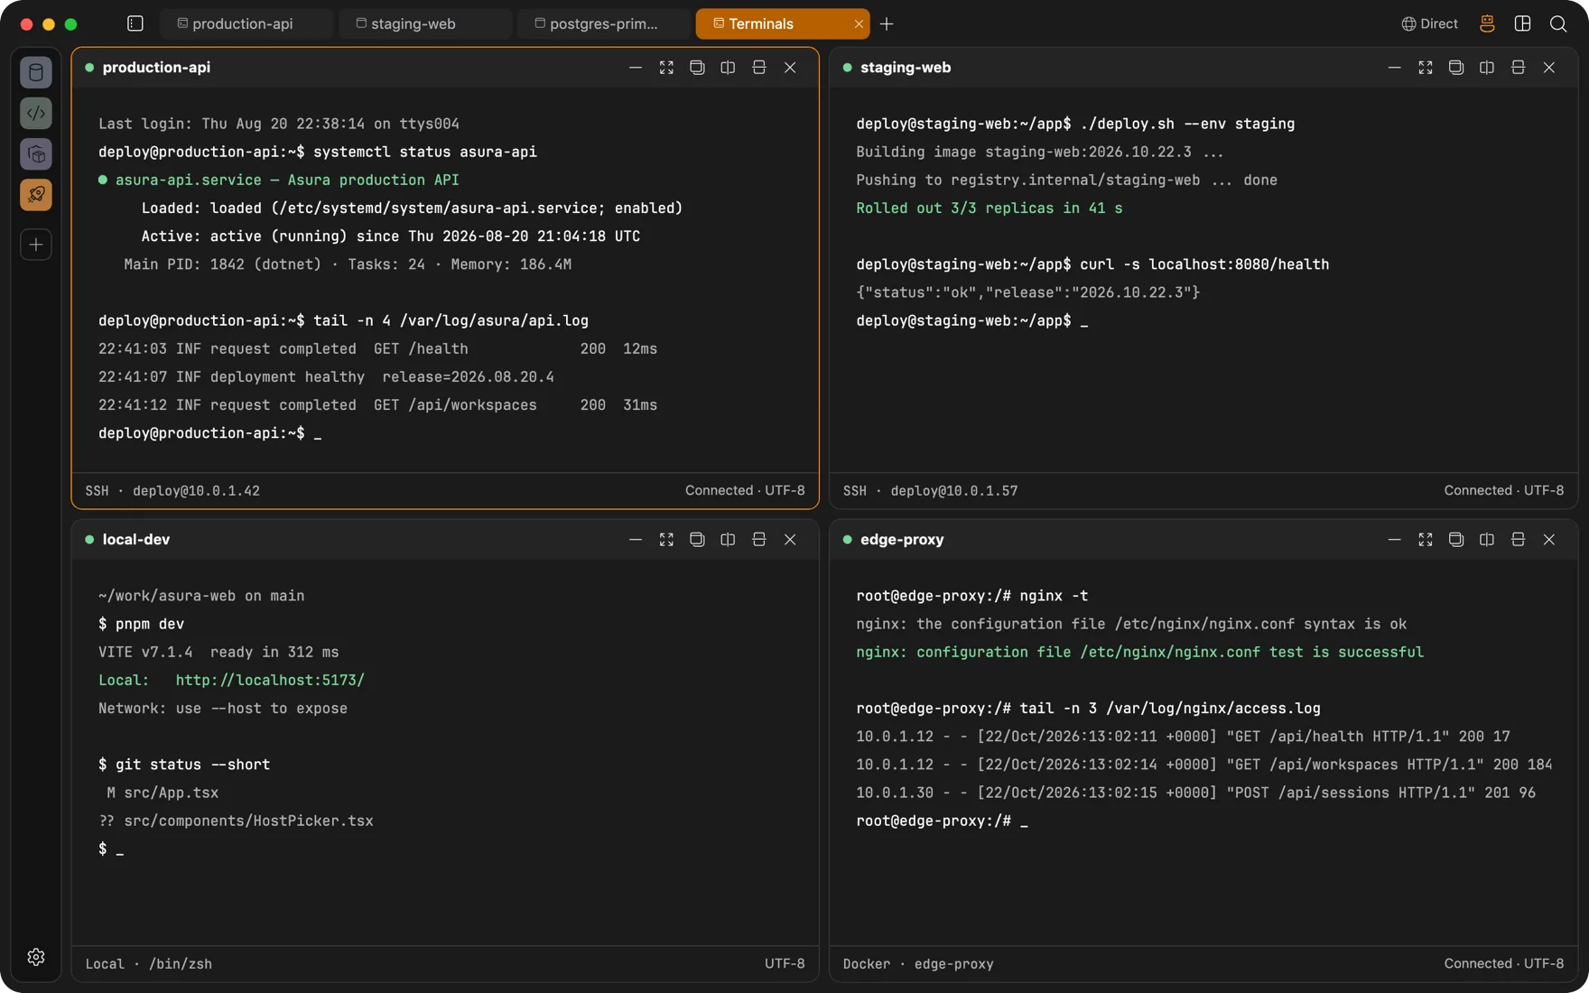Switch to the postgres-prim... tab

pyautogui.click(x=604, y=23)
